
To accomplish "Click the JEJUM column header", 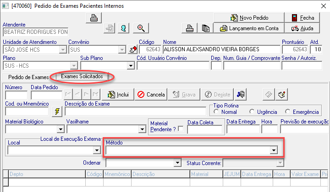I will (232, 174).
